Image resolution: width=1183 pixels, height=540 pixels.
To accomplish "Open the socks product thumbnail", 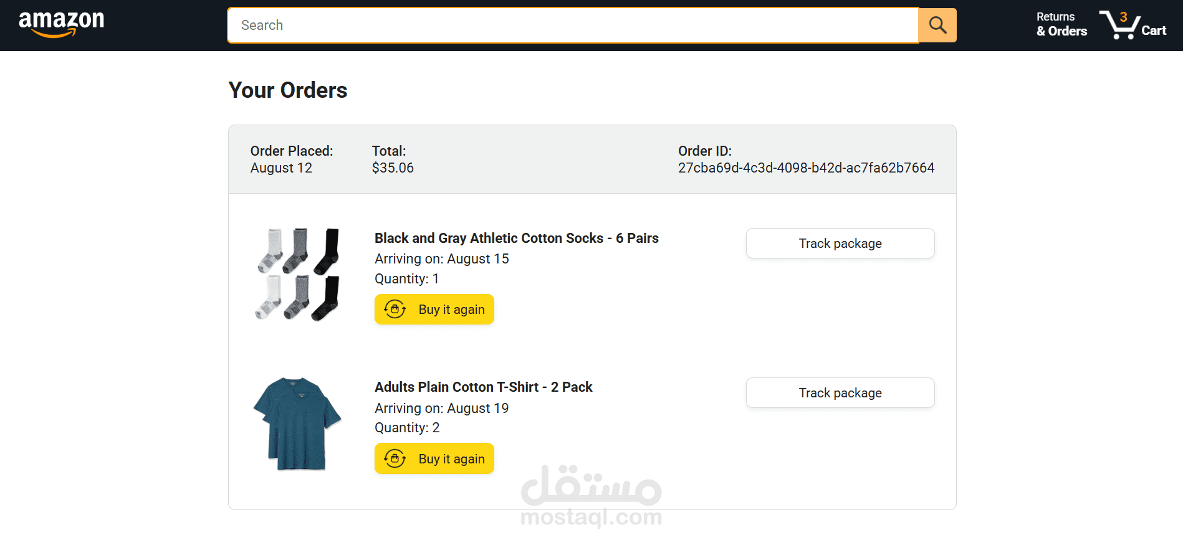I will tap(298, 274).
